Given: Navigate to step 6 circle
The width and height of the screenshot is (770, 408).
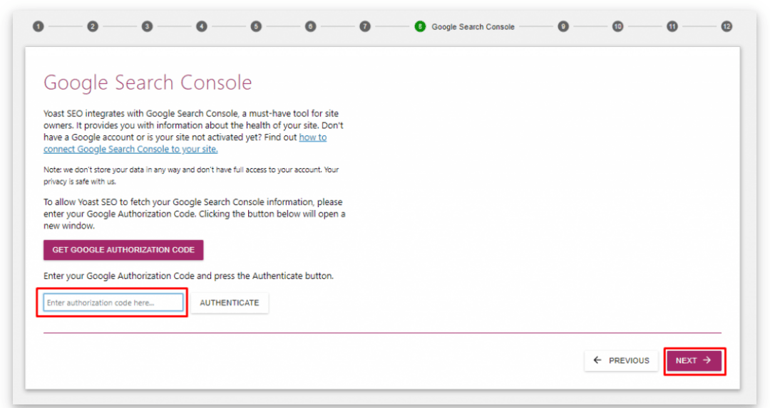Looking at the screenshot, I should click(310, 26).
